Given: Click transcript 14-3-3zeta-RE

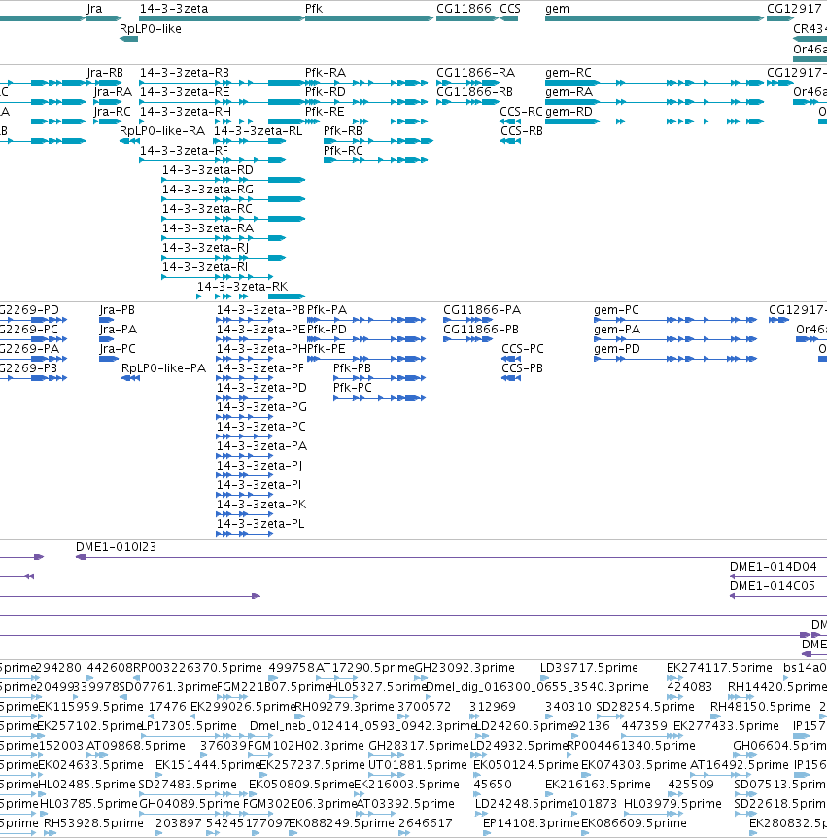Looking at the screenshot, I should (x=185, y=92).
